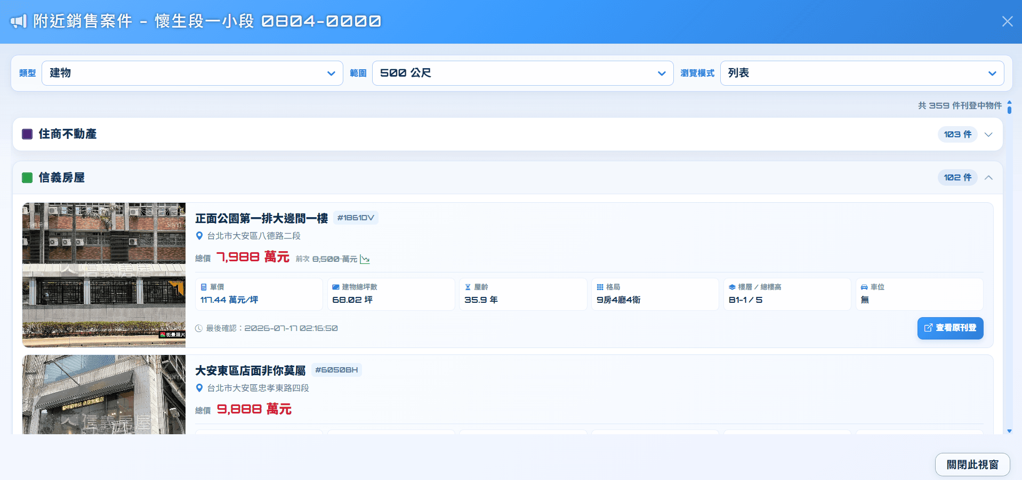Viewport: 1022px width, 480px height.
Task: Click the scrollbar up arrow
Action: click(x=1009, y=102)
